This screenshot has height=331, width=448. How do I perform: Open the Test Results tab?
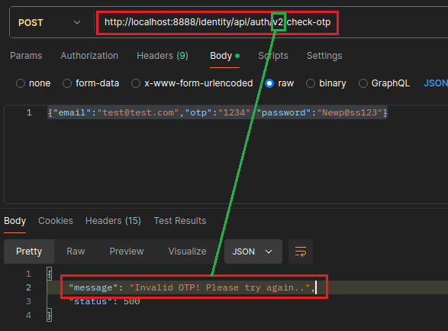(180, 221)
